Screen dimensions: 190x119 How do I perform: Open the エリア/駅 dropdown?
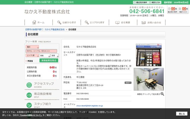tap(32, 55)
